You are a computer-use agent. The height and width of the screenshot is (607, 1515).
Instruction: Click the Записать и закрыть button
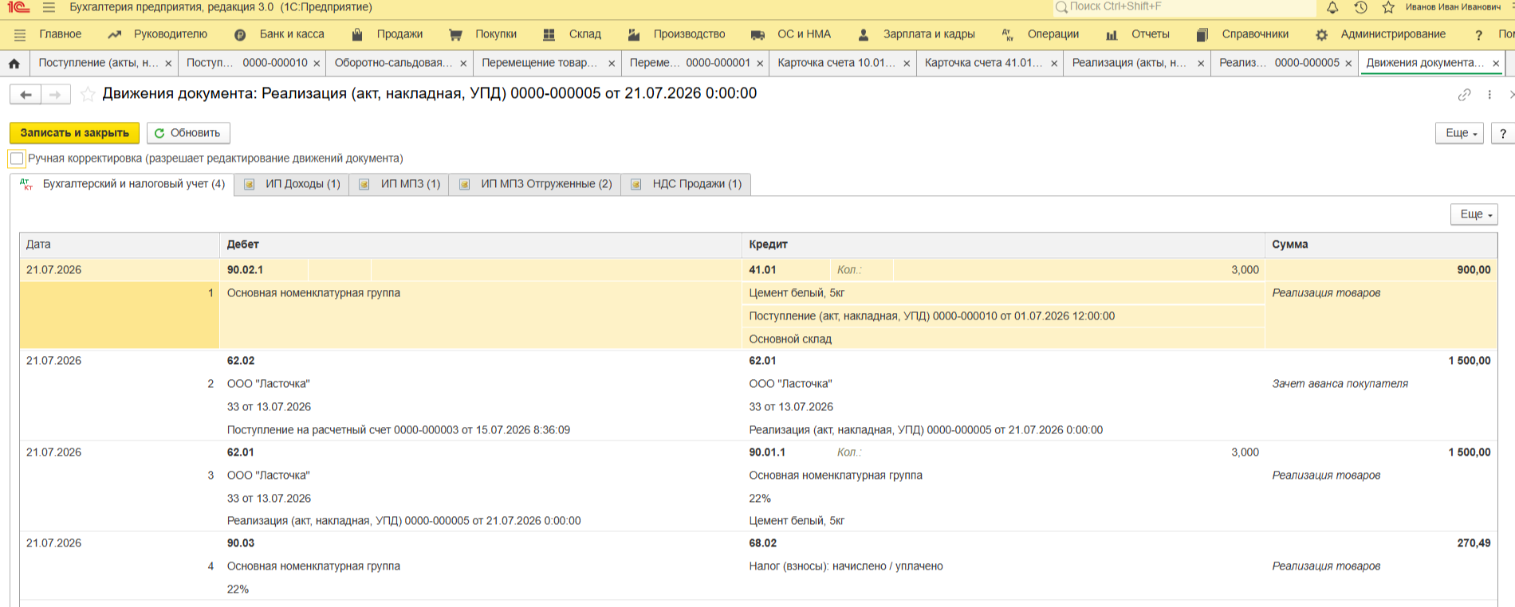74,133
